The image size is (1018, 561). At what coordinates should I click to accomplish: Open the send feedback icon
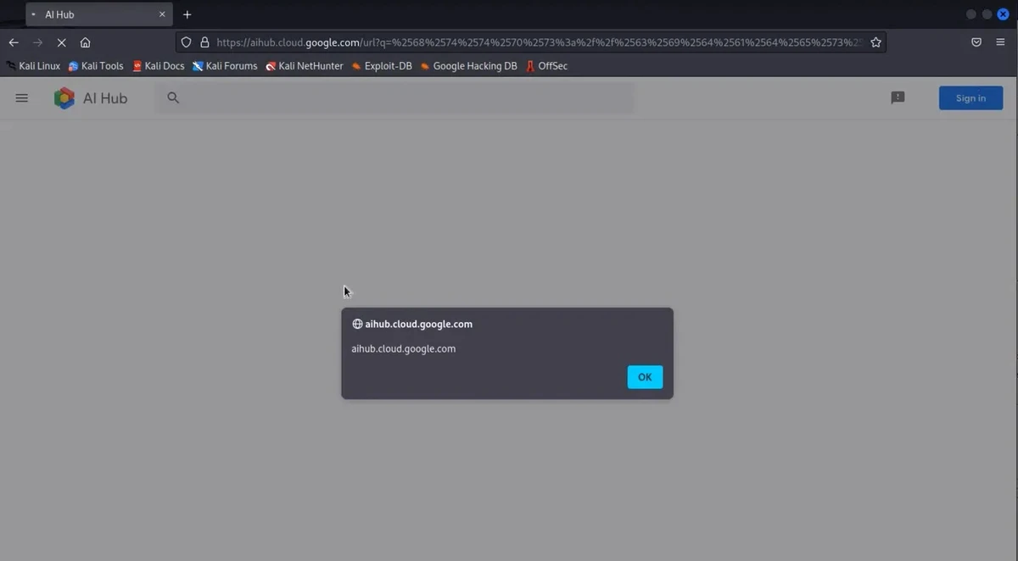898,98
